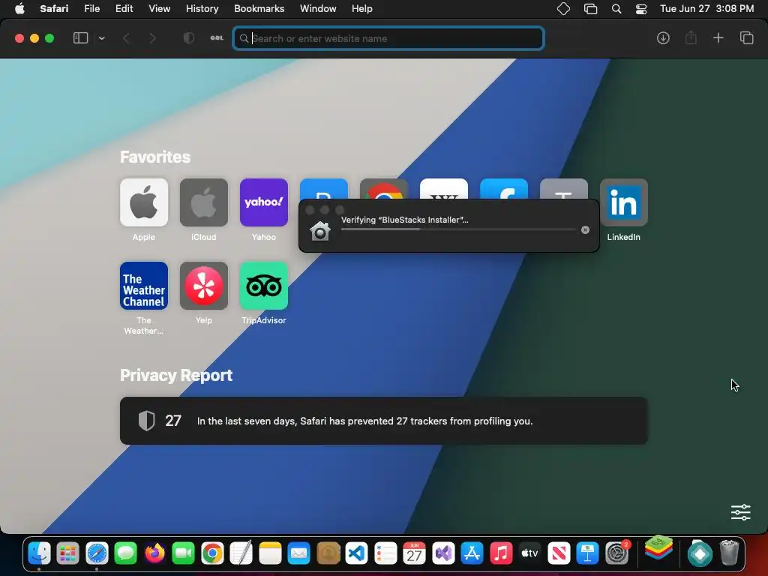The image size is (768, 576).
Task: Expand the tab group dropdown chevron
Action: 101,38
